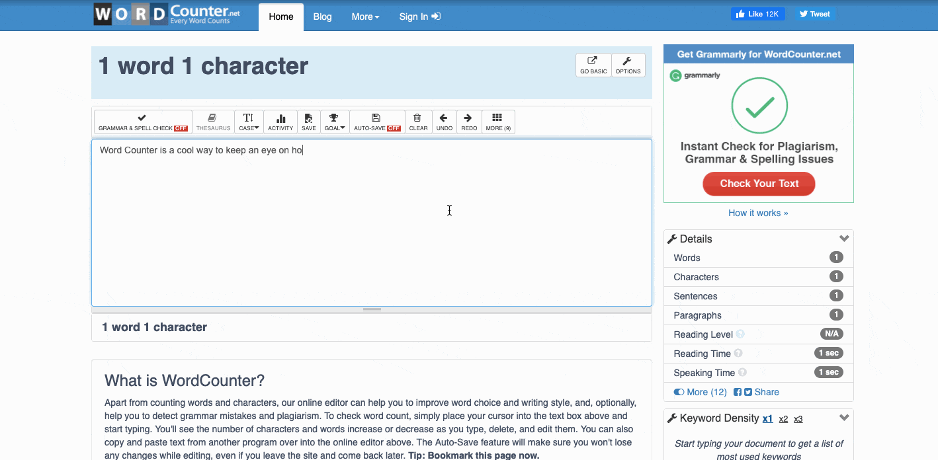This screenshot has height=460, width=938.
Task: Switch to Go Basic mode
Action: click(x=593, y=65)
